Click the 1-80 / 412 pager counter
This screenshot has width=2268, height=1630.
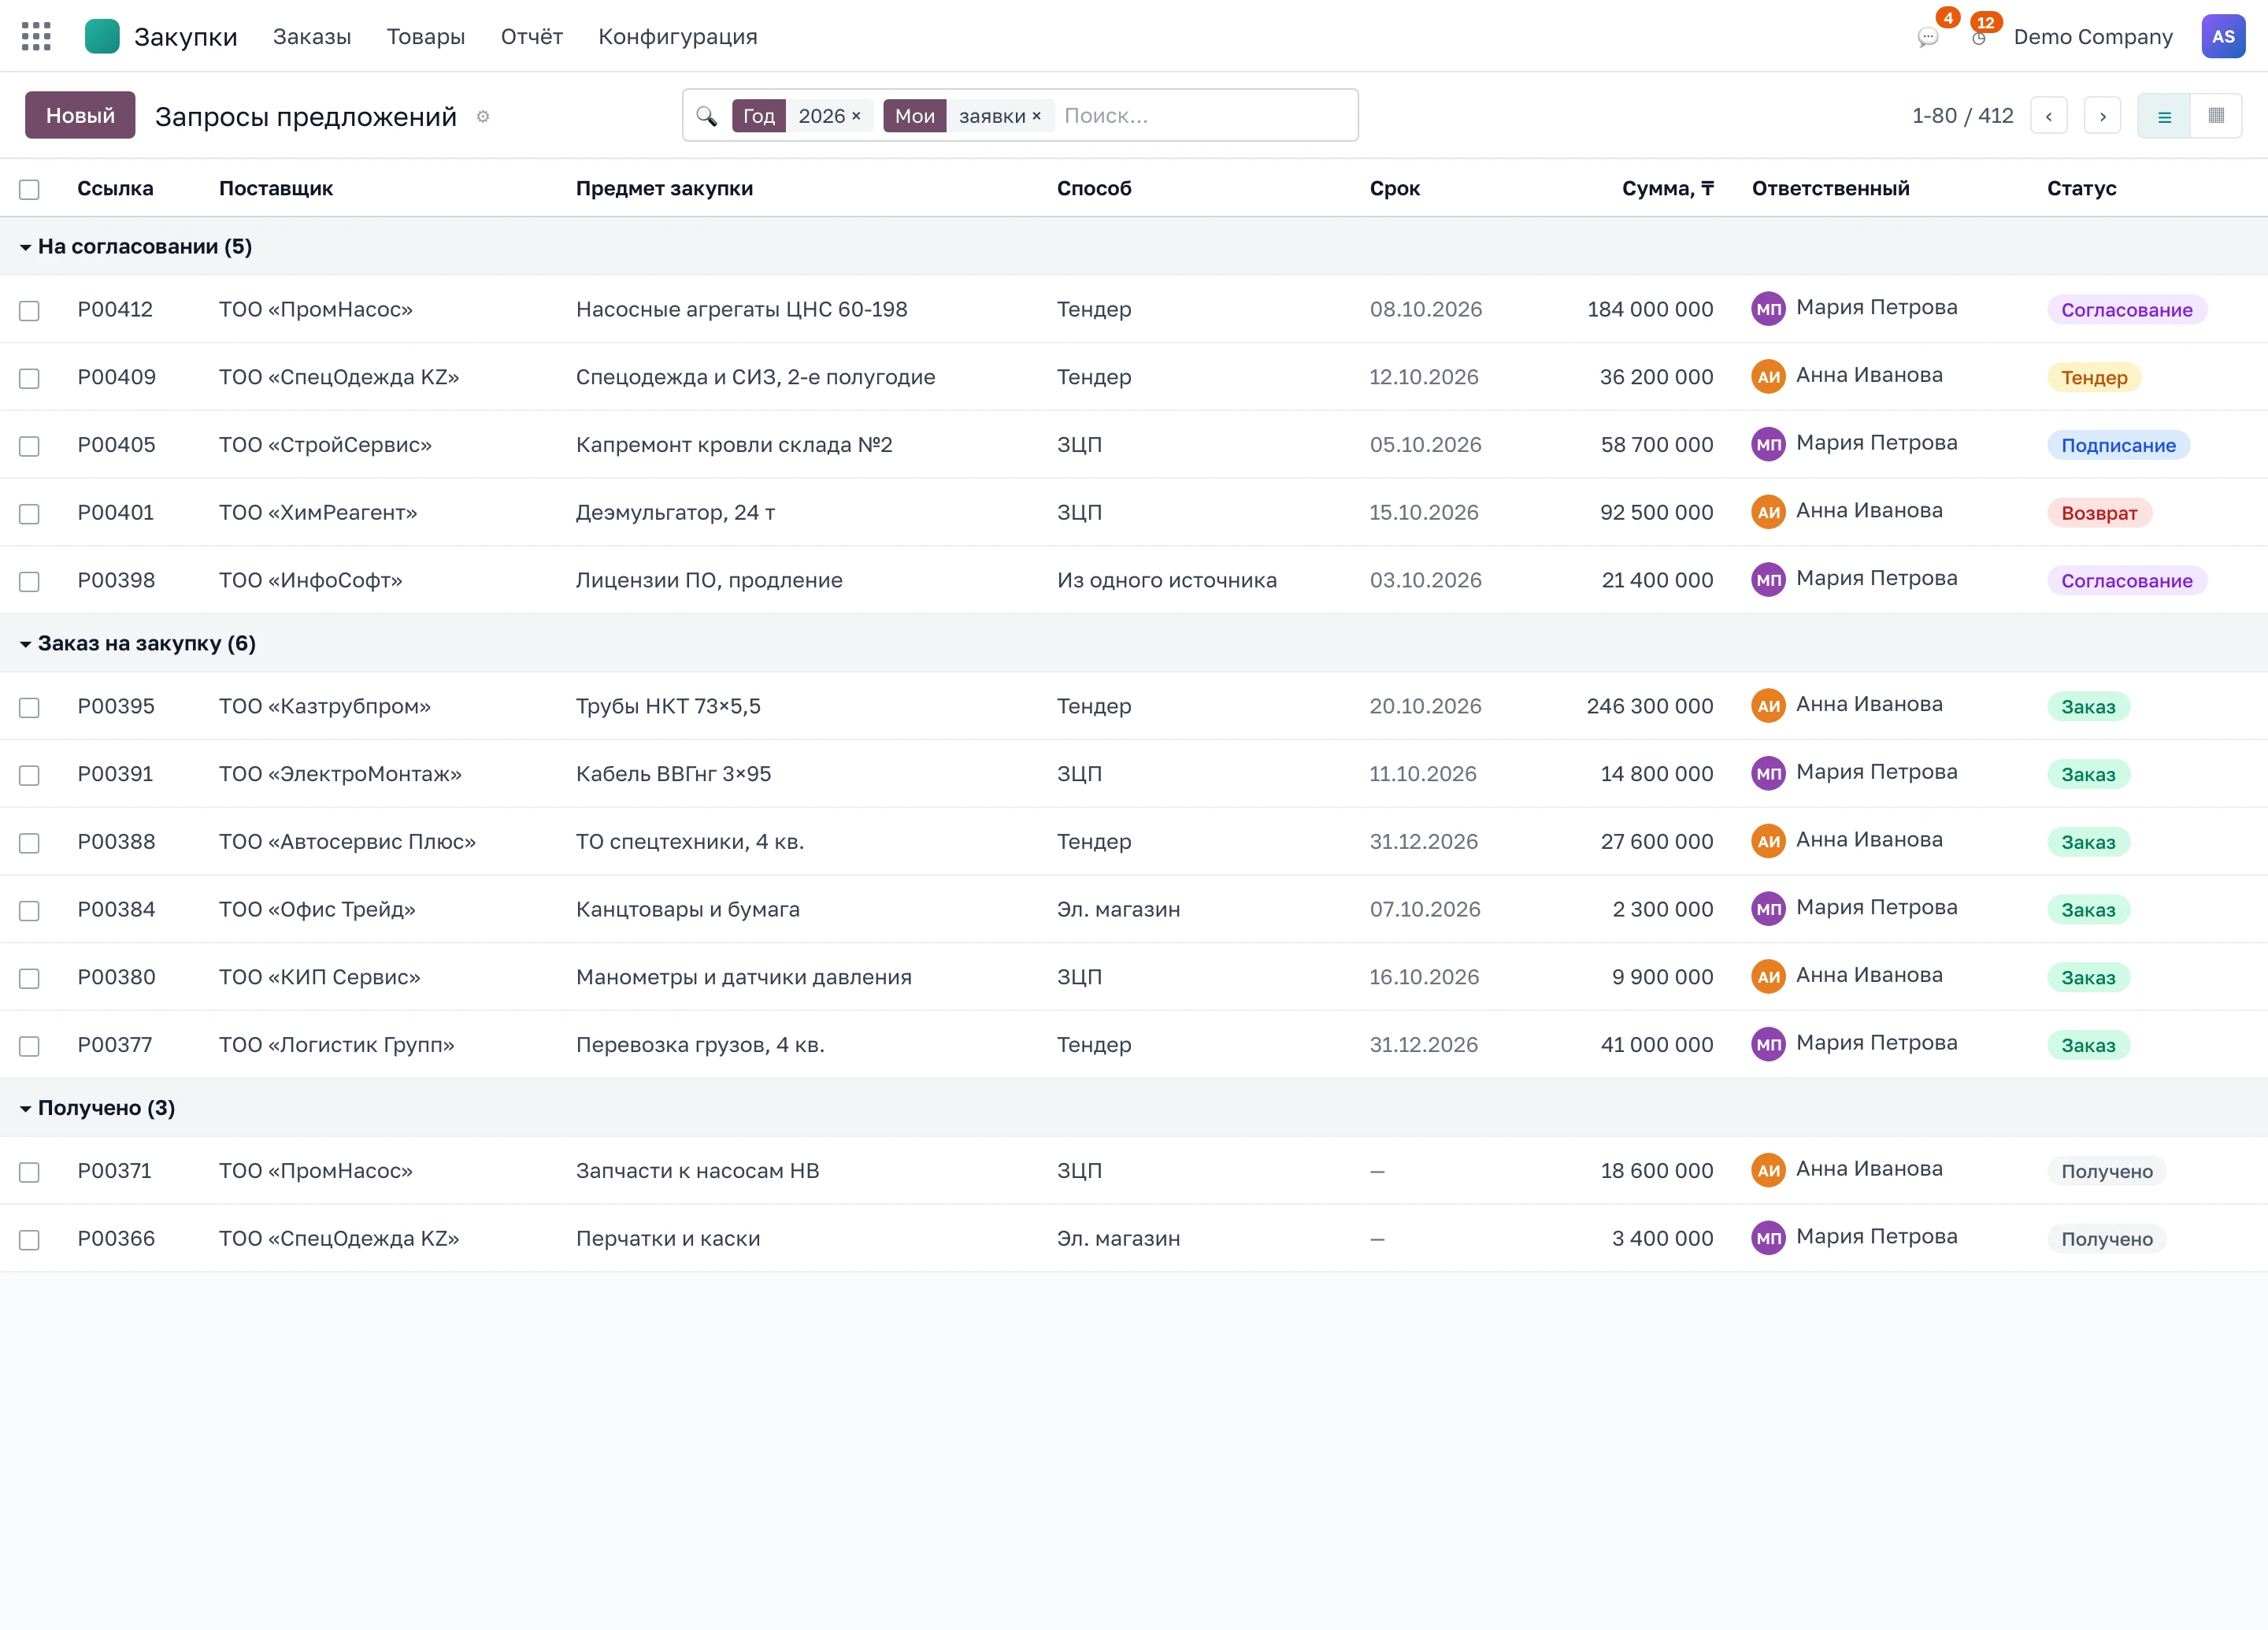tap(1962, 116)
